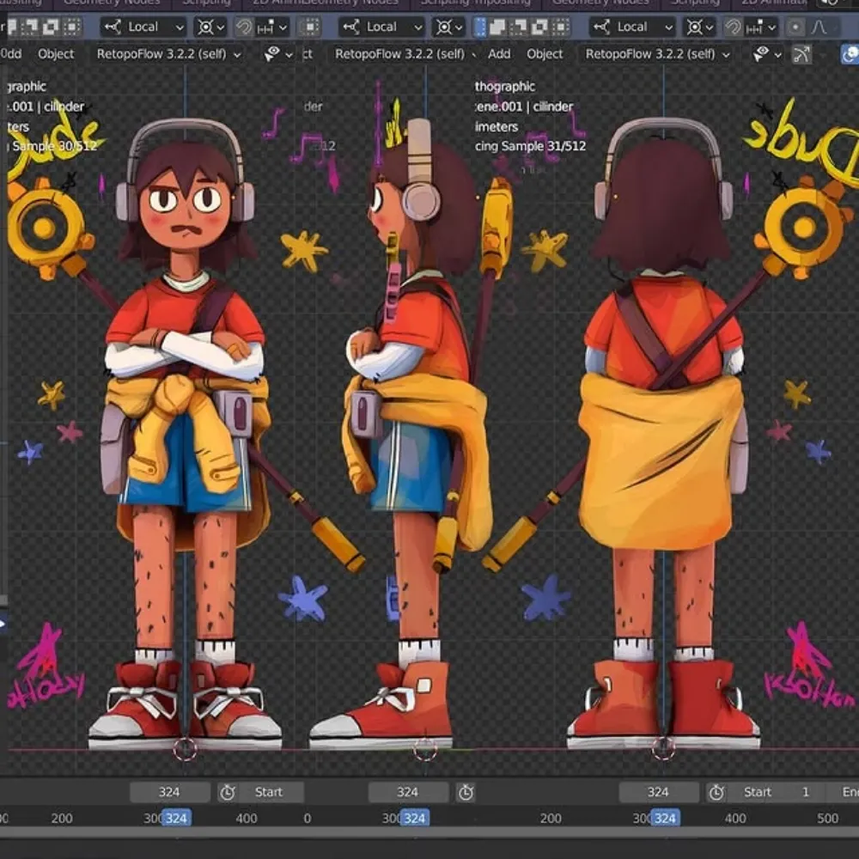859x859 pixels.
Task: Click current frame field 324 in middle timeline
Action: coord(408,792)
